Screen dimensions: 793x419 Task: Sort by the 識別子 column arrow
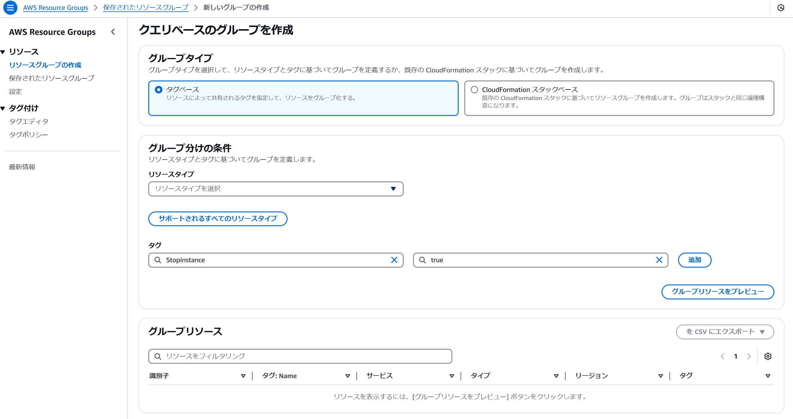pos(243,376)
